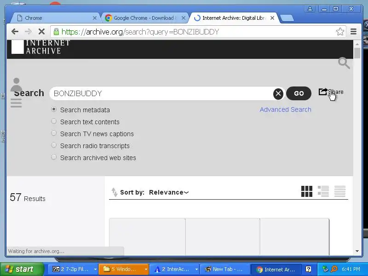Open the second search result tile
This screenshot has height=276, width=368.
223,236
